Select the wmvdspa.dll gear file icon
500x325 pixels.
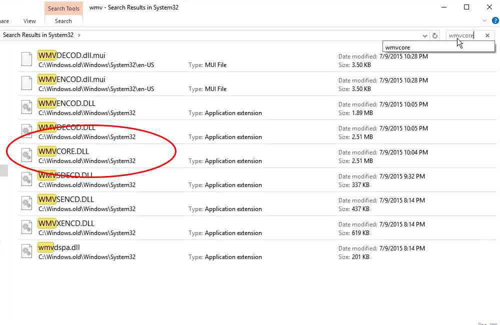pos(27,251)
